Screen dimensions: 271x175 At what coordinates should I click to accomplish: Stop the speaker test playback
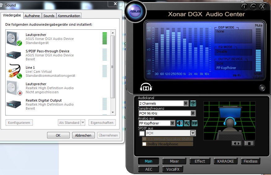tap(249, 143)
